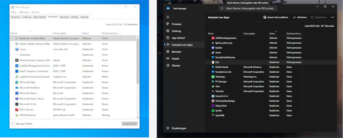Click the OpenRGB app icon
The height and width of the screenshot is (138, 343).
[x=213, y=115]
